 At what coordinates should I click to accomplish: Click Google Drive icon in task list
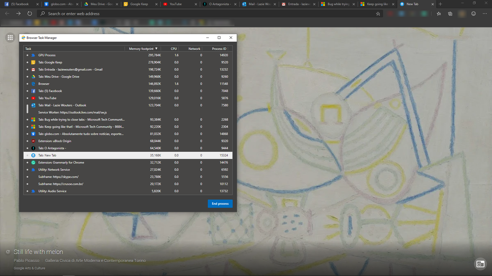click(x=33, y=77)
